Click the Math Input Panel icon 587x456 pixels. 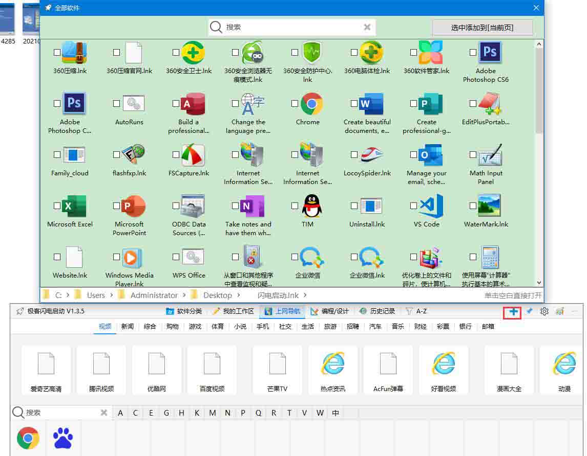[490, 154]
